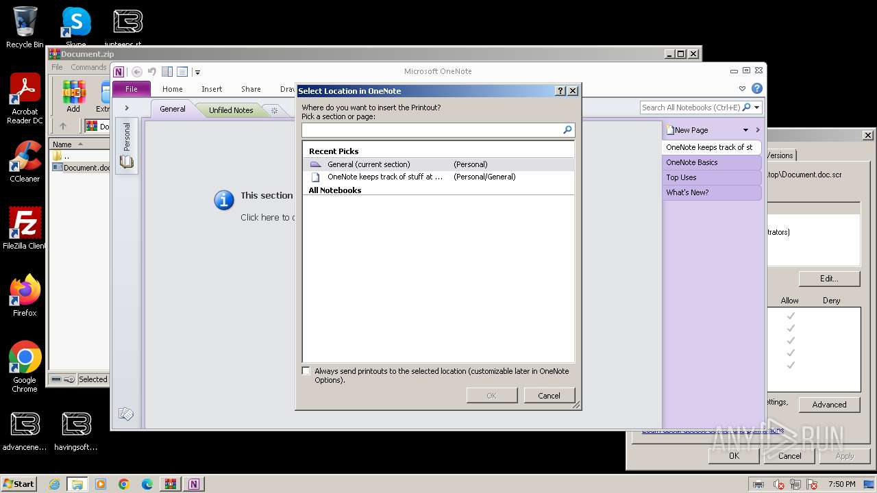
Task: Open the 'Top Uses' page
Action: click(x=711, y=177)
